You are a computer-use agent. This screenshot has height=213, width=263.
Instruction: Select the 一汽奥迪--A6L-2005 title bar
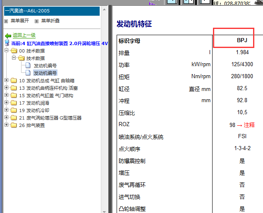click(52, 11)
